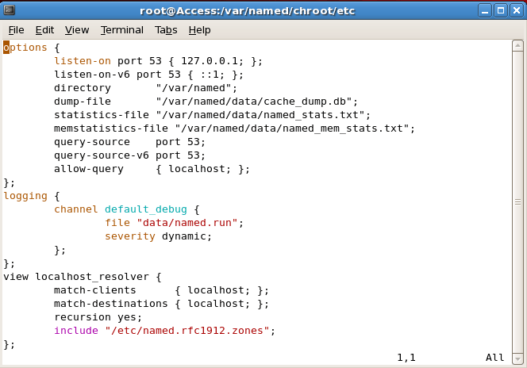Screen dimensions: 527x368
Task: Open the Tabs menu
Action: pyautogui.click(x=166, y=30)
